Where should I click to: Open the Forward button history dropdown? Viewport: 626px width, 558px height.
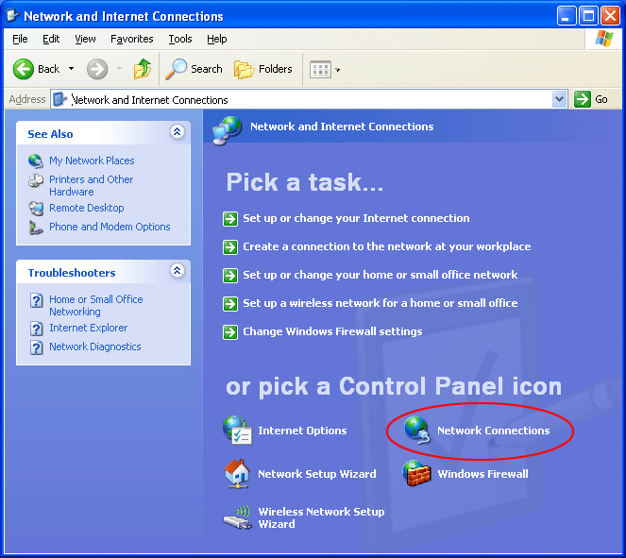pos(119,69)
